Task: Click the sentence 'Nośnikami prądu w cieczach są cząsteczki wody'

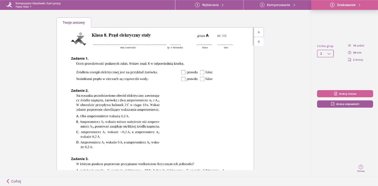Action: 112,79
